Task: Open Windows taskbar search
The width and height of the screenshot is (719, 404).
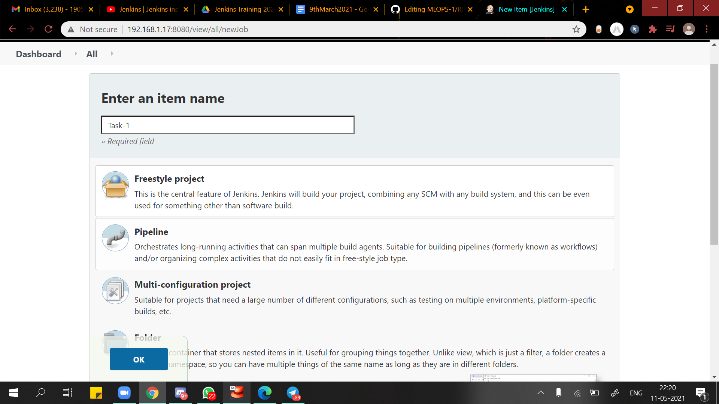Action: pos(40,393)
